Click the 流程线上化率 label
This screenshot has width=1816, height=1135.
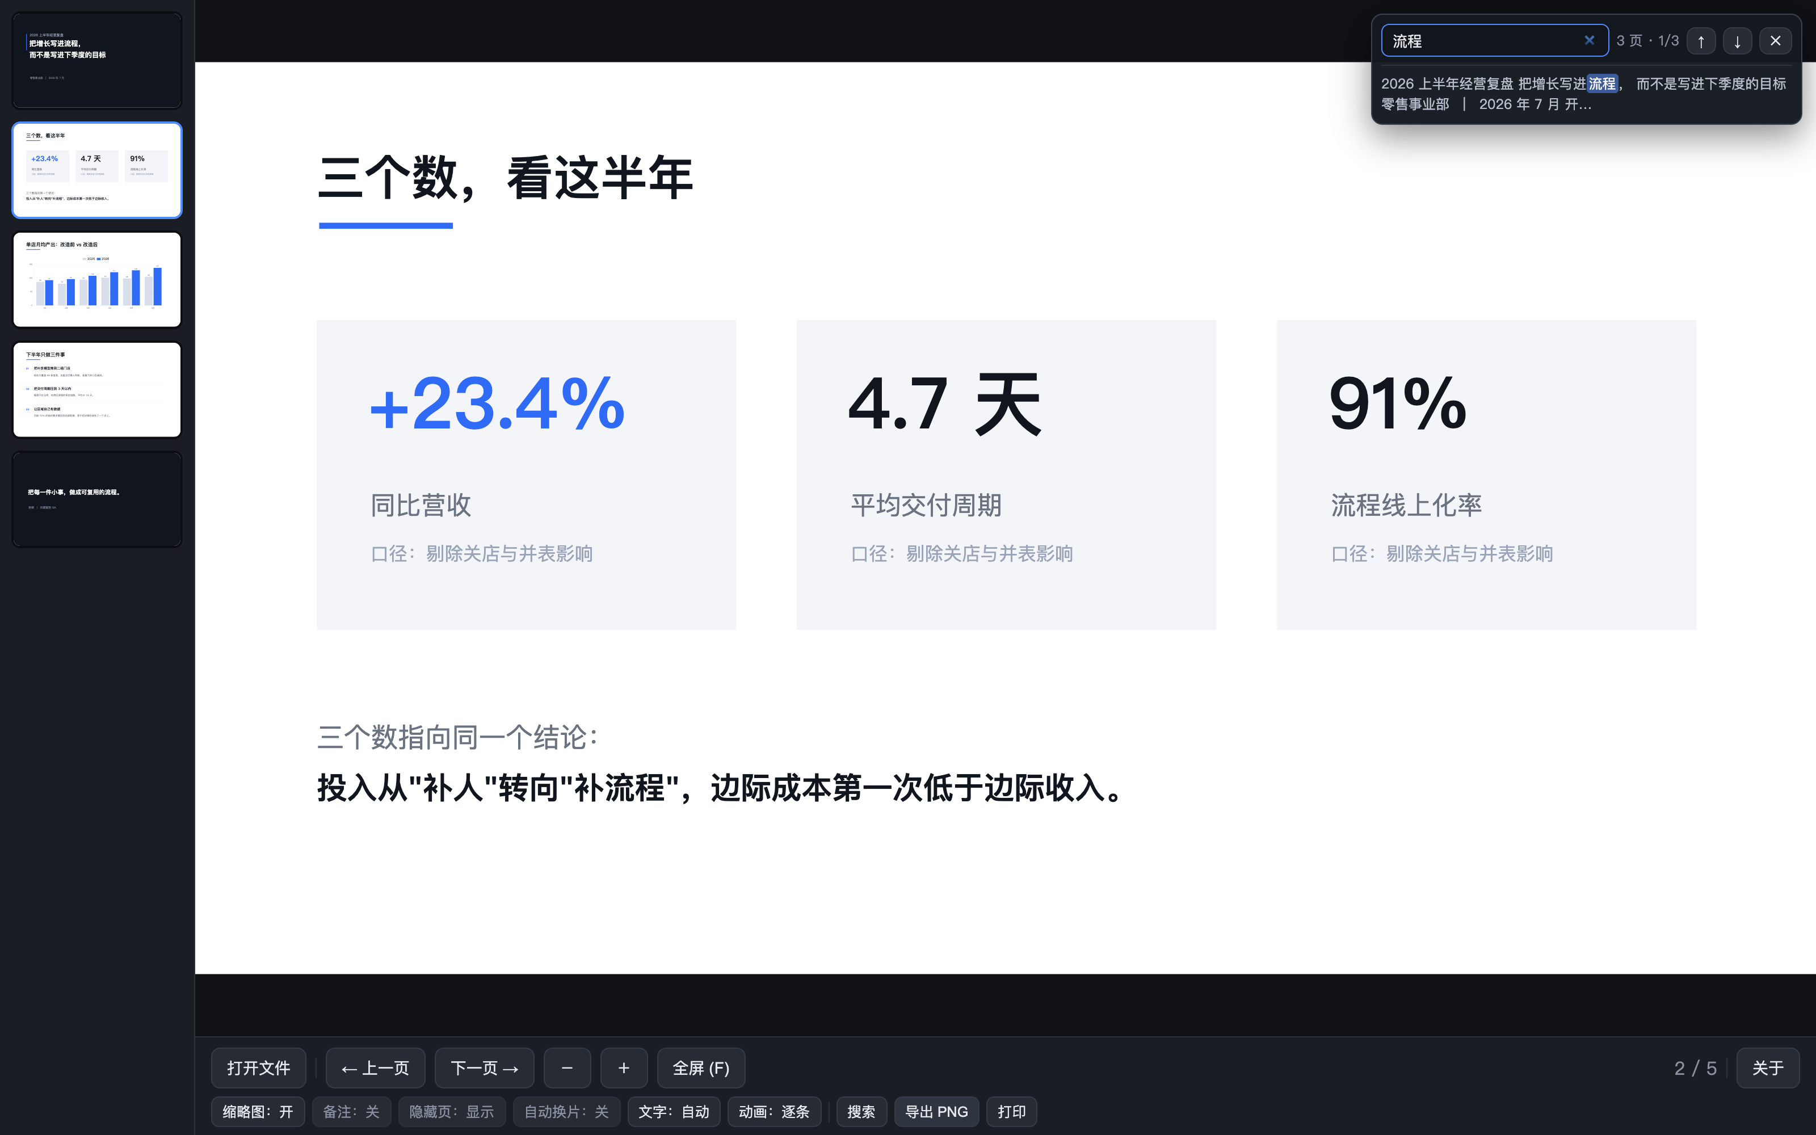[x=1406, y=505]
